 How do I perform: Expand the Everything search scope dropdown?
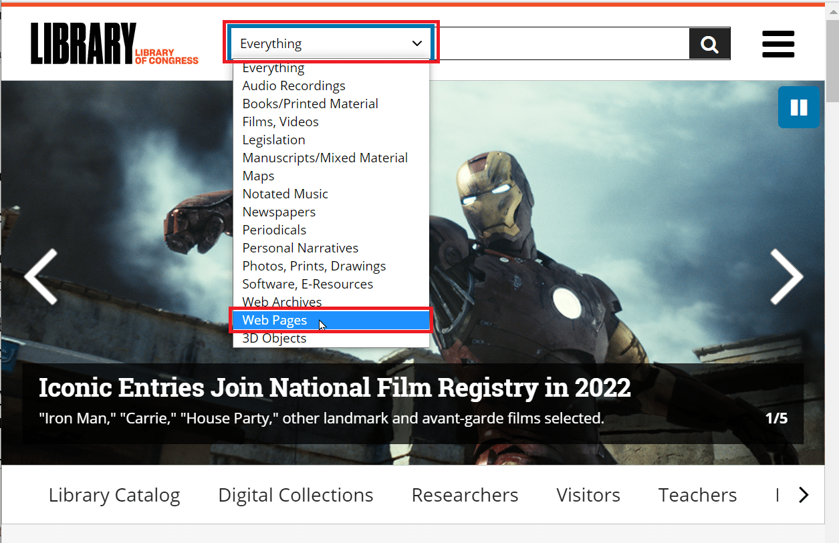tap(332, 43)
